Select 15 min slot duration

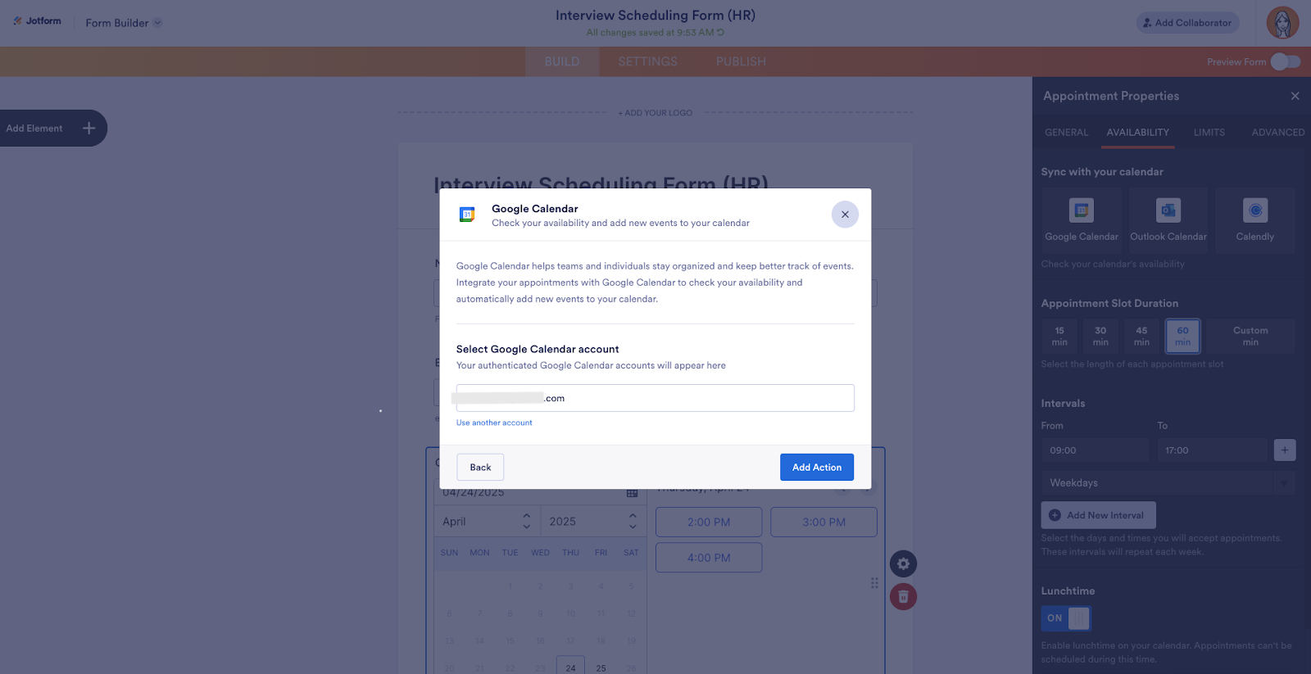point(1059,336)
